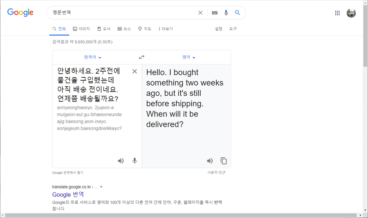Click the translate.google.co.kr URL text
Image resolution: width=368 pixels, height=218 pixels.
click(71, 187)
